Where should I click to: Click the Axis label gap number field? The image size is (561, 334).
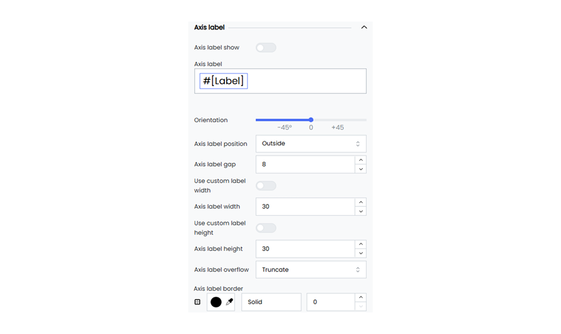pos(305,164)
